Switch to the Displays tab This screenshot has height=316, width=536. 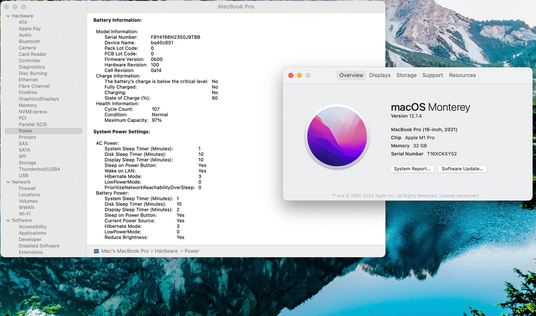379,75
